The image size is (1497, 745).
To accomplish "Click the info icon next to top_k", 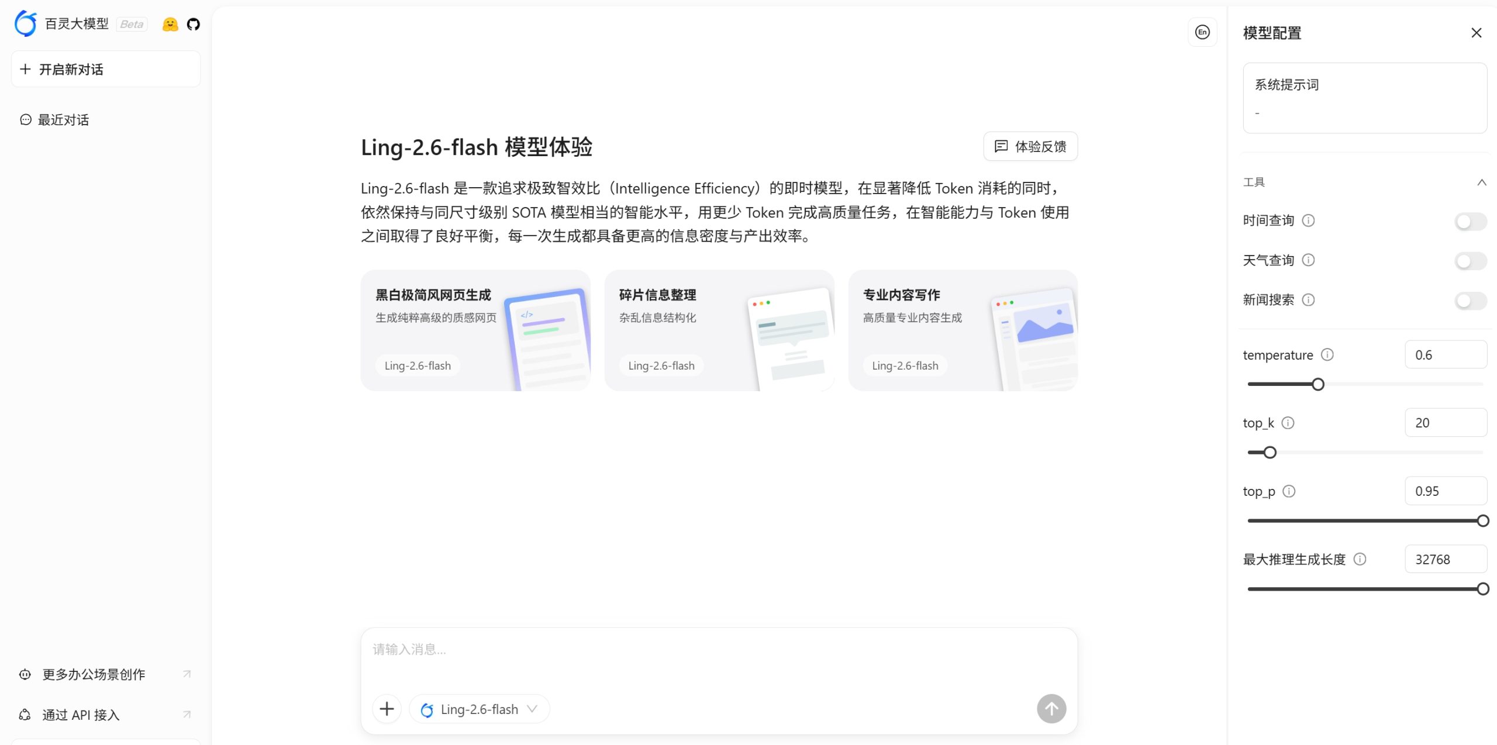I will [1288, 422].
